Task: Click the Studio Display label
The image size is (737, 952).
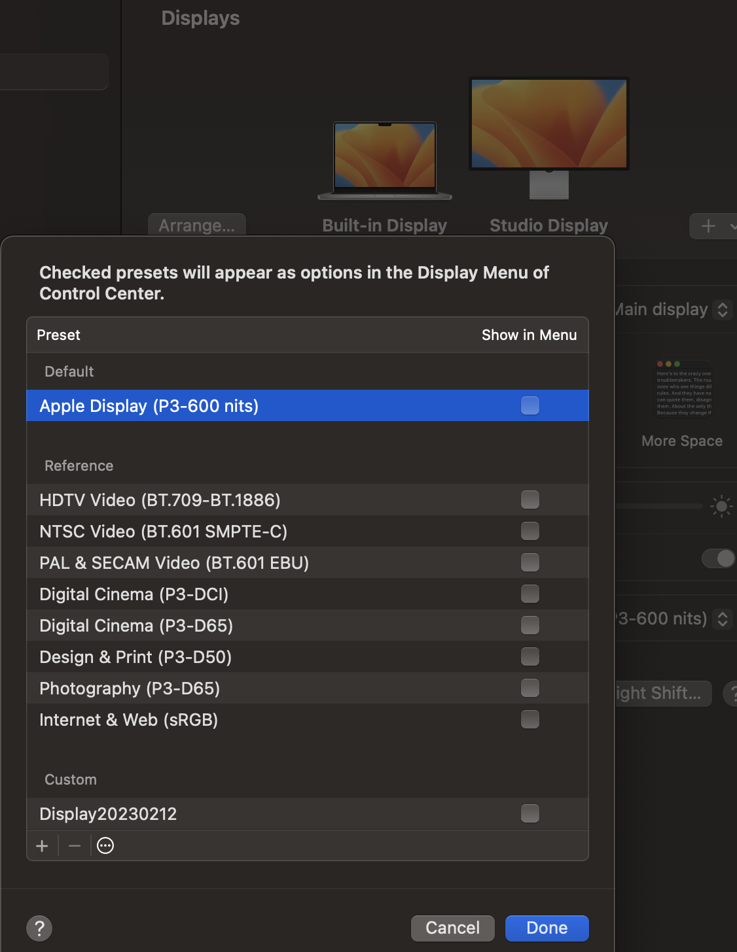Action: [549, 226]
